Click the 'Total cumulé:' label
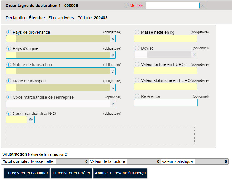The height and width of the screenshot is (180, 232). point(16,161)
